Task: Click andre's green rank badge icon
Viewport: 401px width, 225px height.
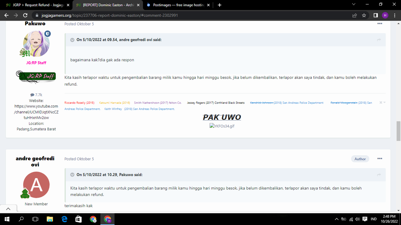Action: pos(25,193)
